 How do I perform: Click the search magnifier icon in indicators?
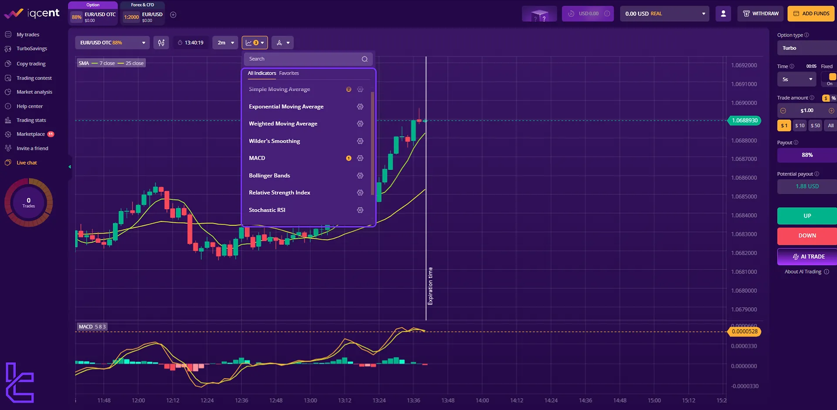pos(364,59)
